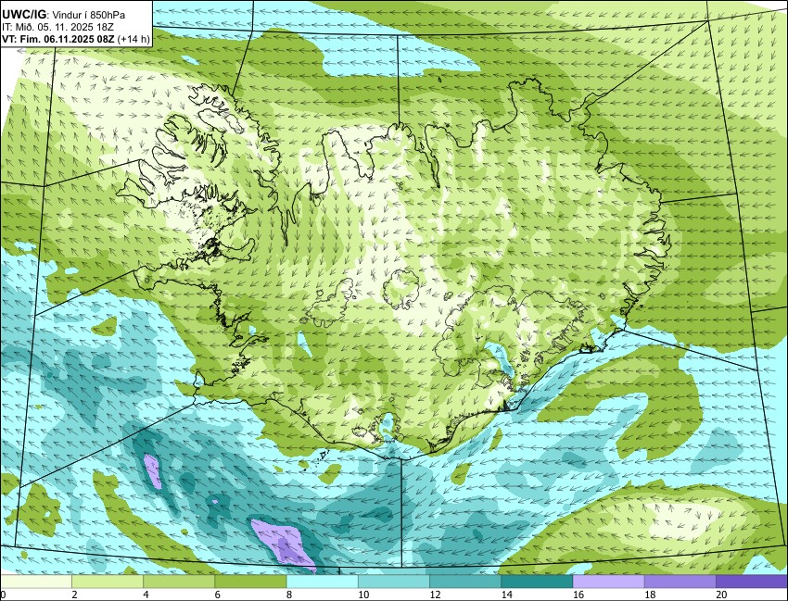Click the legend value '0'
The image size is (788, 601).
click(3, 595)
